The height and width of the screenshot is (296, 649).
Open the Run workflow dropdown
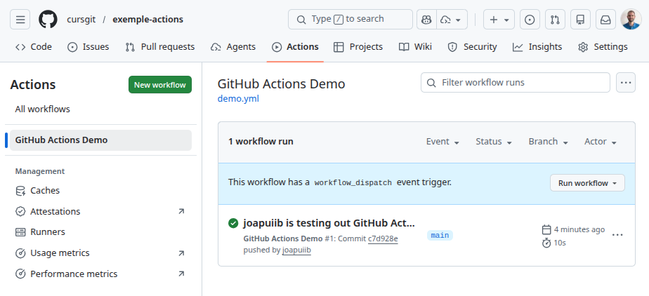(586, 183)
